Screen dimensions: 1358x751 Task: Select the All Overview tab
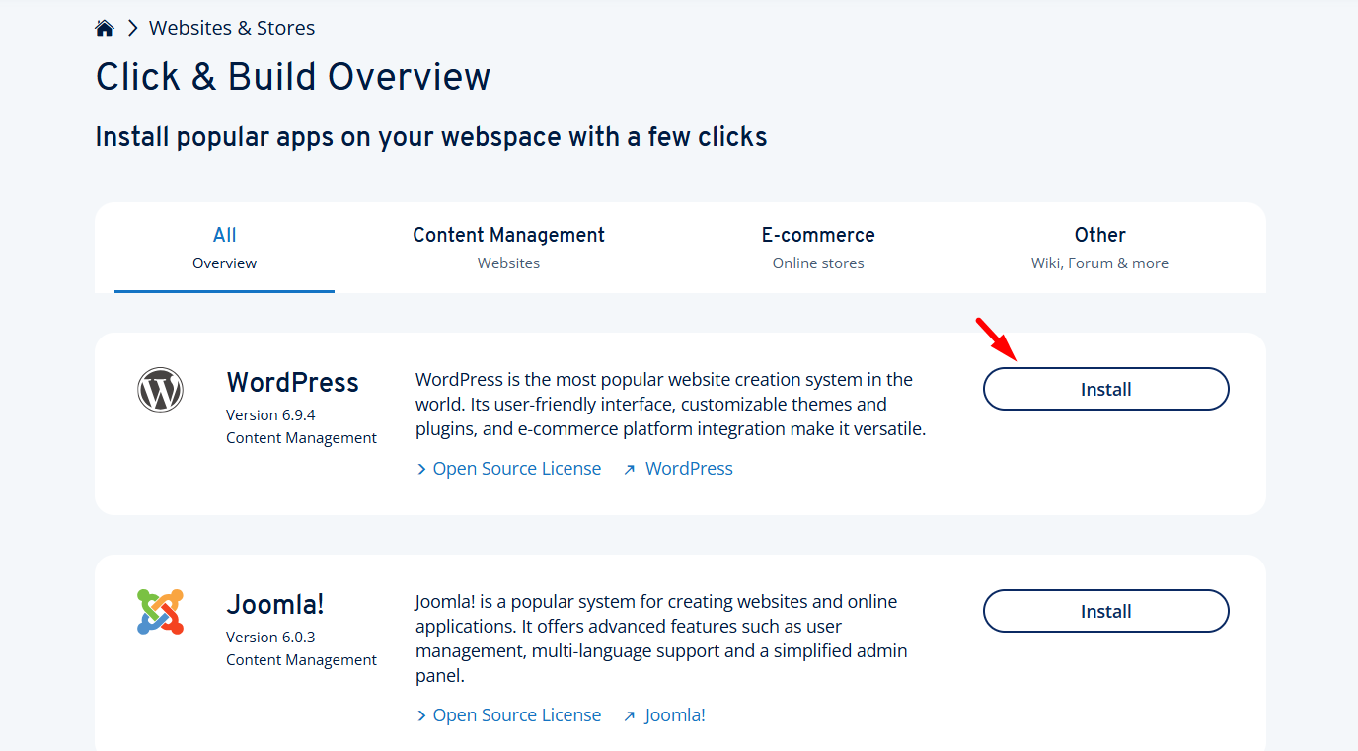[224, 248]
